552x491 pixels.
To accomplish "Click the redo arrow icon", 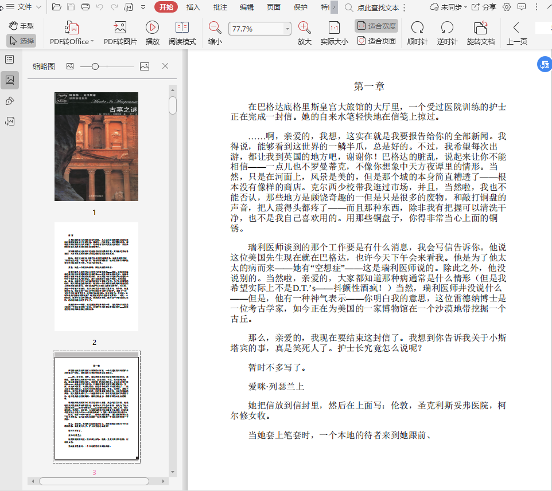I will (114, 7).
